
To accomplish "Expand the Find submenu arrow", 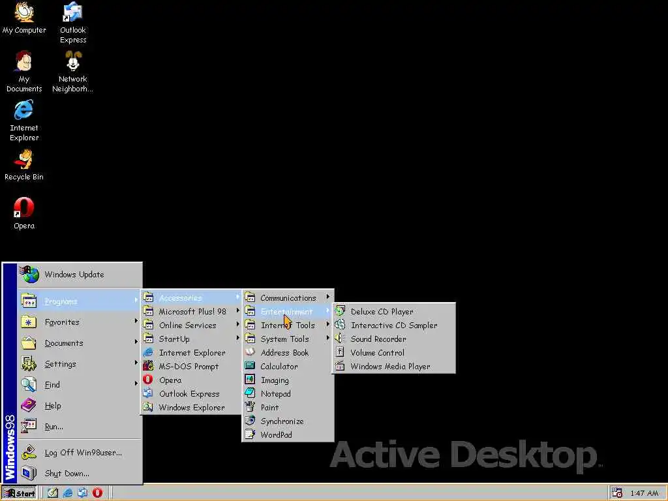I will coord(136,384).
